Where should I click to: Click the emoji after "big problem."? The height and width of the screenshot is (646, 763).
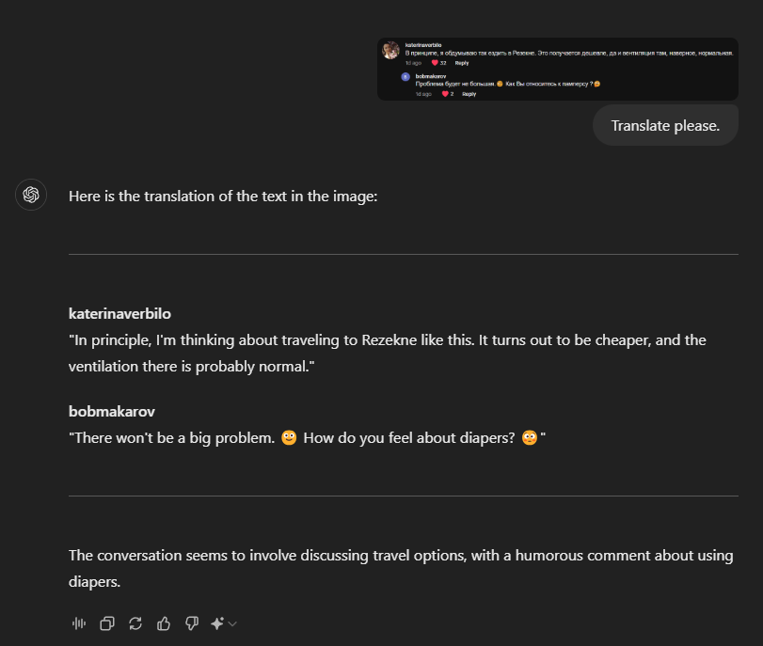[x=289, y=438]
